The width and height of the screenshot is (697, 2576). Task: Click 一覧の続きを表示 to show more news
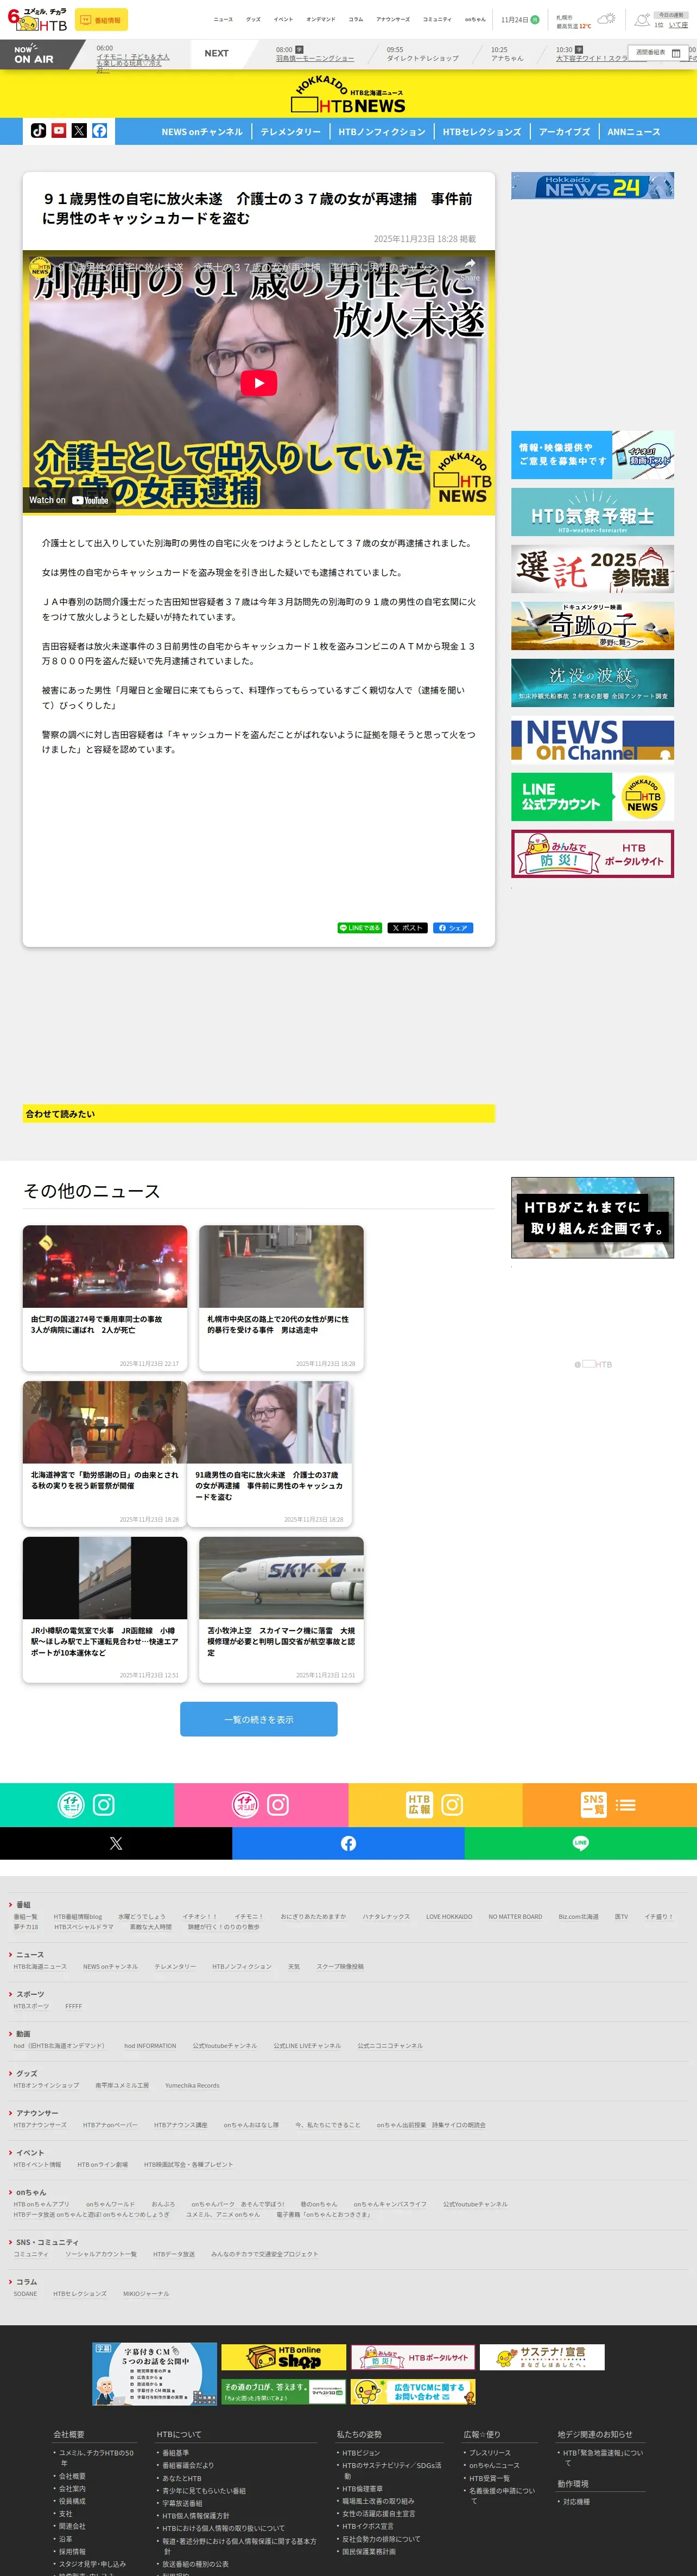tap(259, 1720)
